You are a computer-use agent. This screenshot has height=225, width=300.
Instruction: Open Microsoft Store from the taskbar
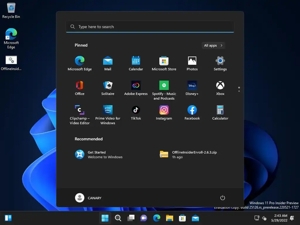click(x=182, y=218)
